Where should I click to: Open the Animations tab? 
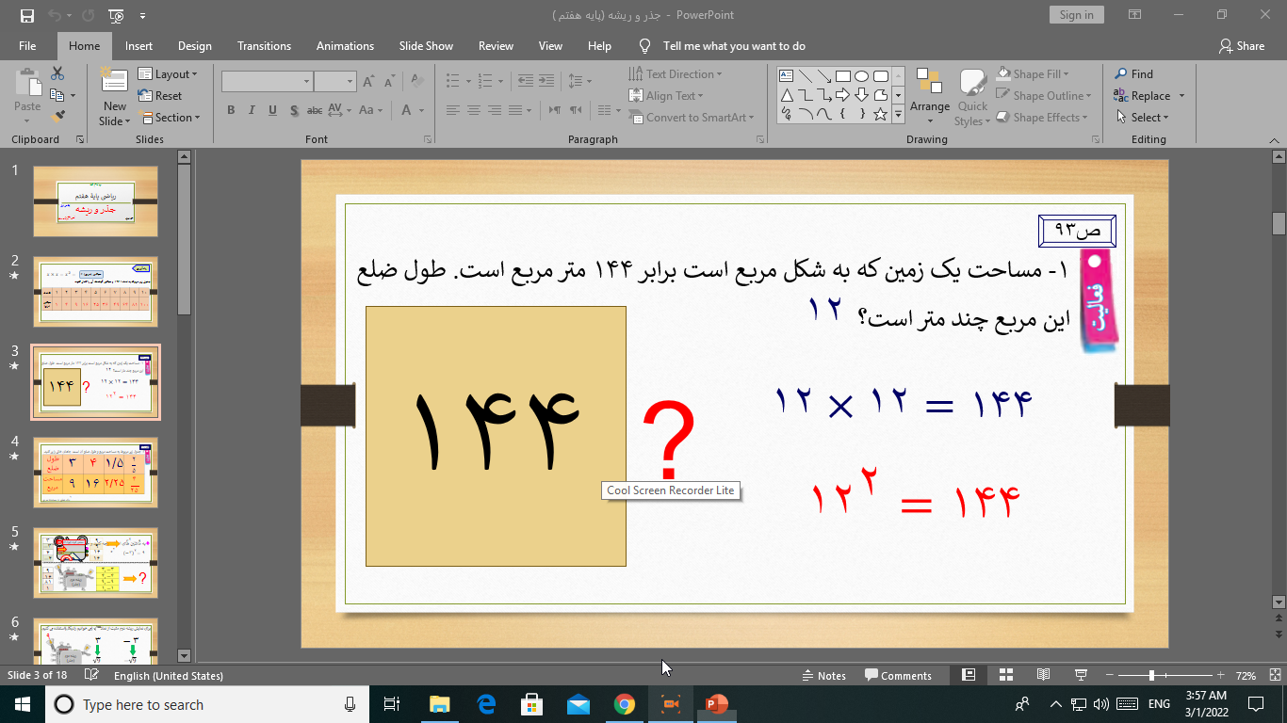(x=345, y=46)
